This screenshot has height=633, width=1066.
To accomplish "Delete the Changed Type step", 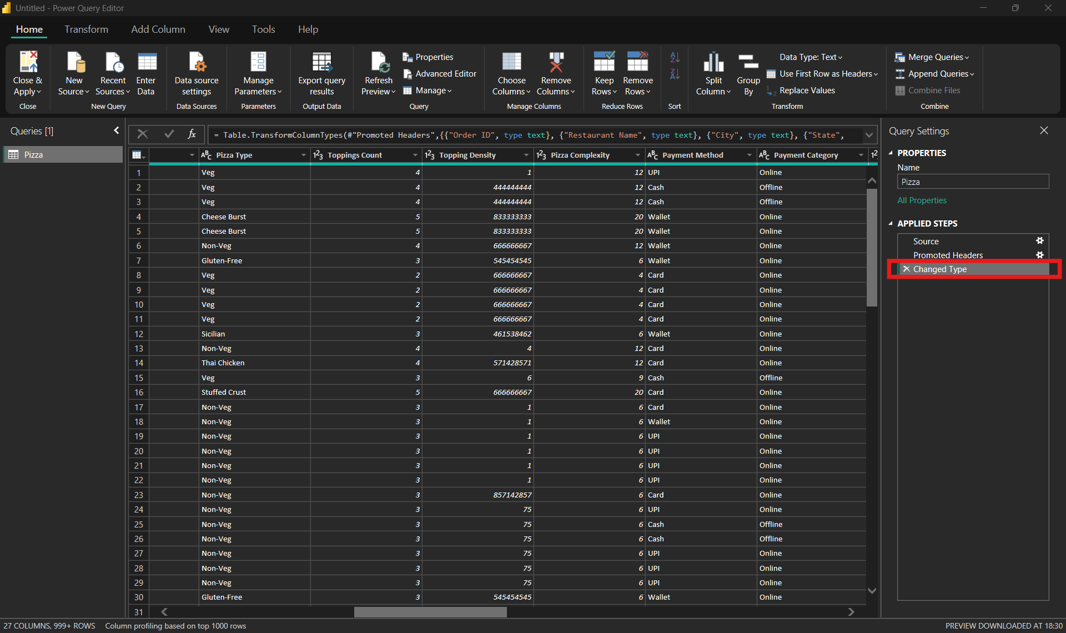I will point(906,269).
